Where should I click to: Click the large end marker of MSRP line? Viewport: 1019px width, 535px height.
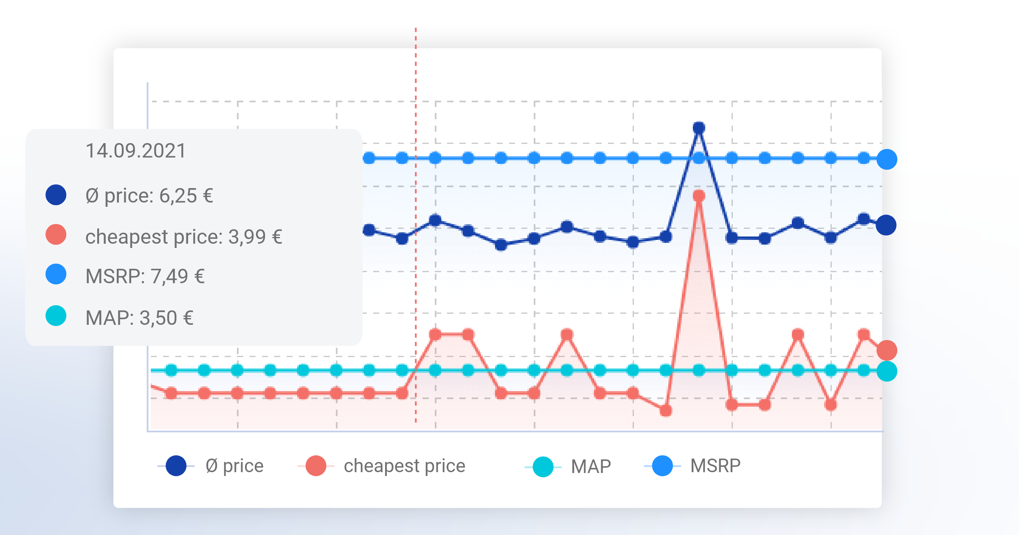(887, 159)
